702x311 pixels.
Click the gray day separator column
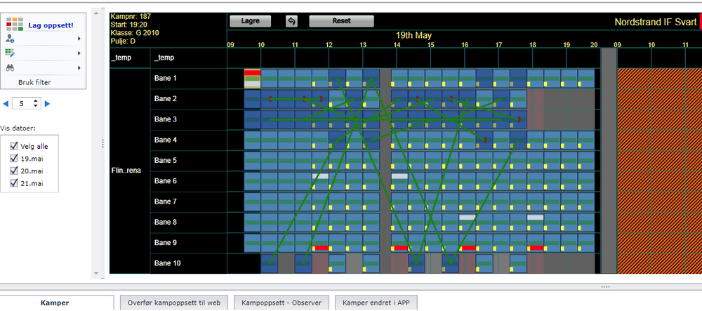609,161
